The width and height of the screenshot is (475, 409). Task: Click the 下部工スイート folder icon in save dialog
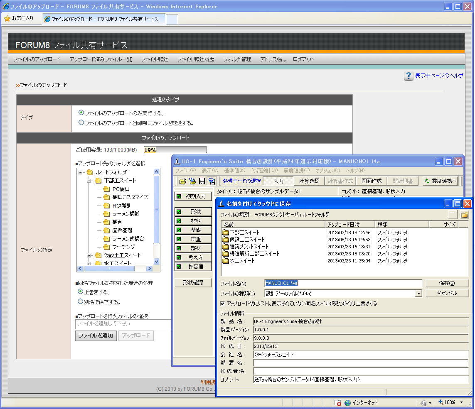tap(225, 233)
